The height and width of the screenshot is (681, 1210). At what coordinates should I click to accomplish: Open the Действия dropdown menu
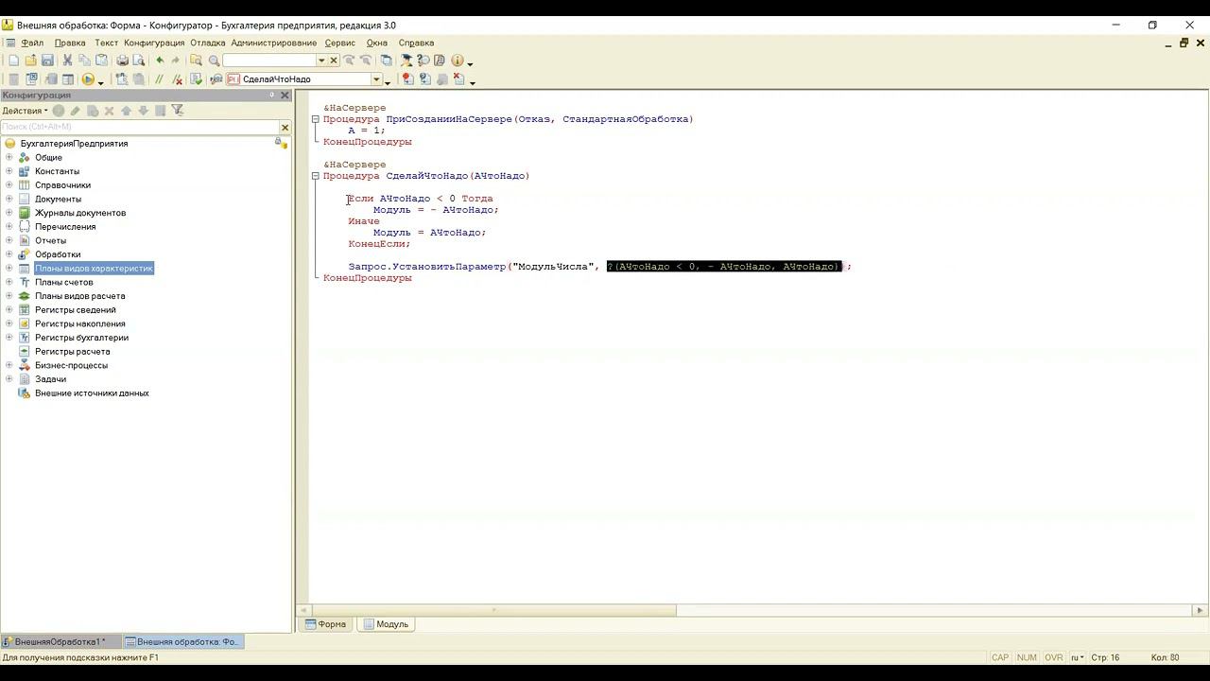pyautogui.click(x=25, y=111)
